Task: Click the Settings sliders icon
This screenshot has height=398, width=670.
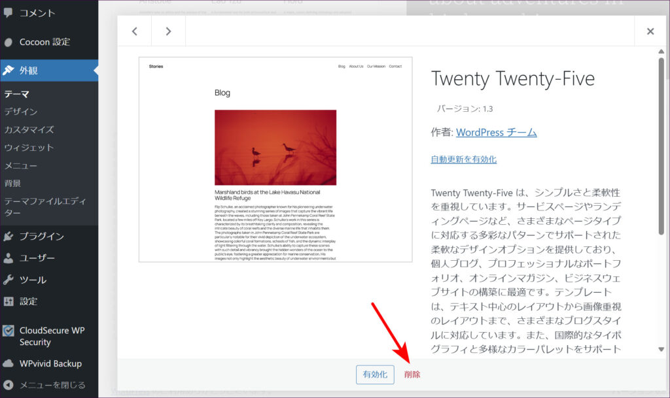Action: [9, 301]
